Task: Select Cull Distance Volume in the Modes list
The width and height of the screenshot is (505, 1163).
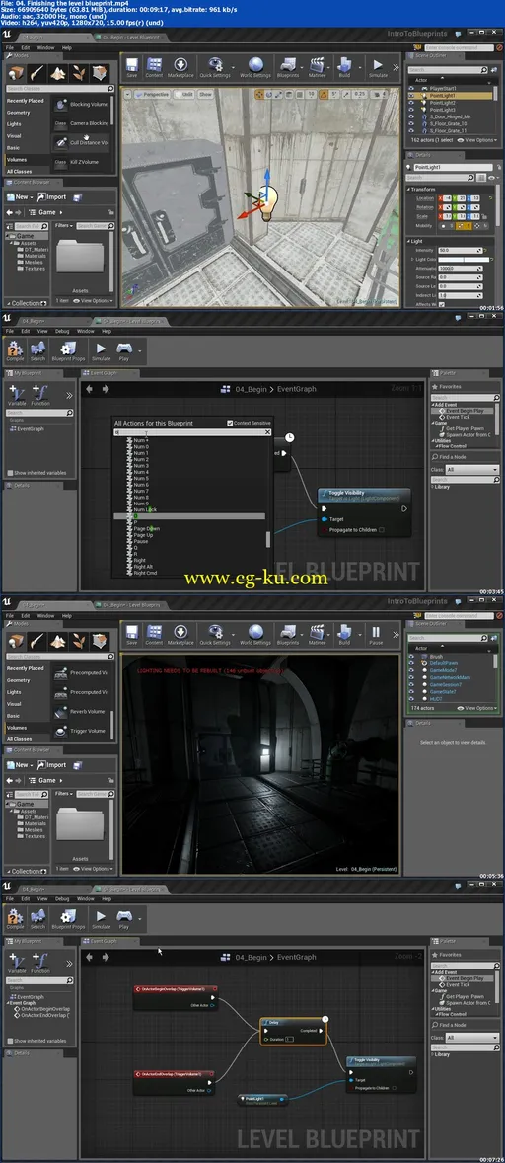Action: tap(82, 142)
